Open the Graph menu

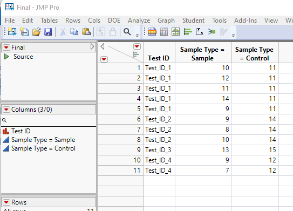(x=166, y=21)
